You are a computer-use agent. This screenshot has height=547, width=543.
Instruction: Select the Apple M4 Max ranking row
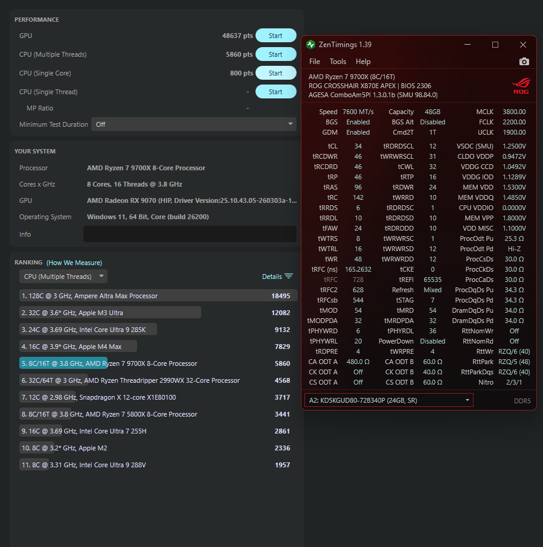click(158, 347)
